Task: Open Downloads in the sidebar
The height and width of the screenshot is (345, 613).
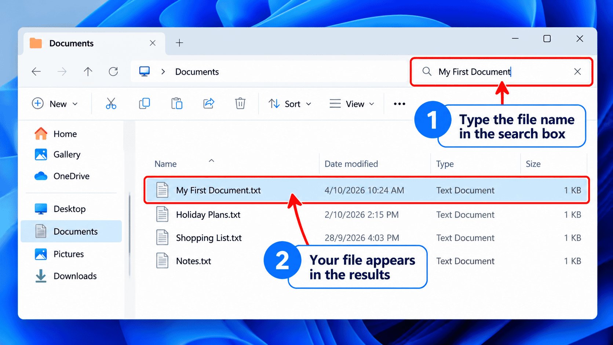Action: pos(65,276)
